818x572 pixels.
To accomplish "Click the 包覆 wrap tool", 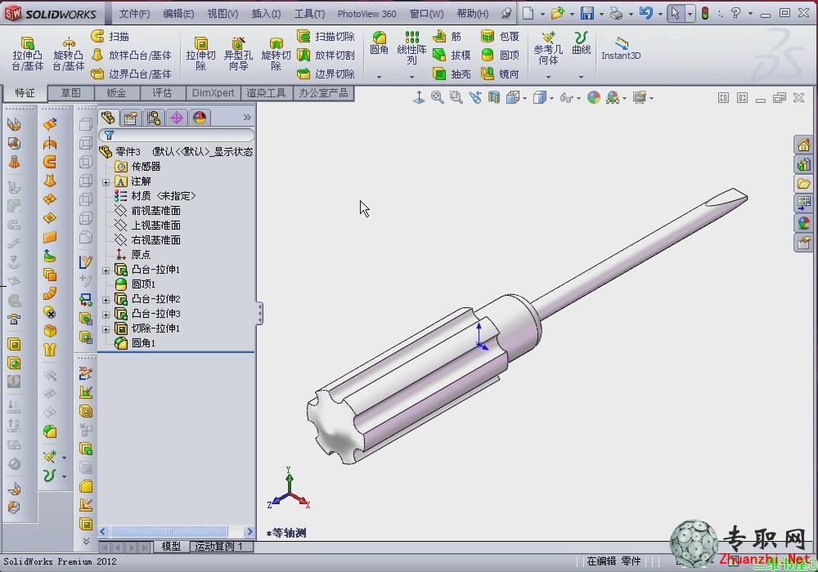I will coord(500,37).
